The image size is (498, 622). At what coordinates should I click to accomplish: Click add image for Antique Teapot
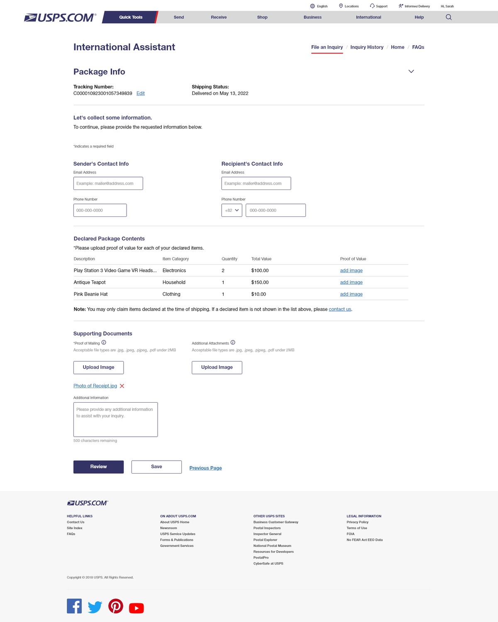352,282
